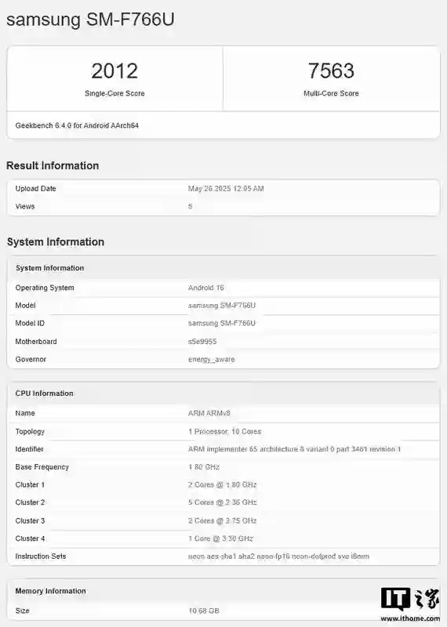Click the 'Cluster 3' row label

tap(30, 520)
